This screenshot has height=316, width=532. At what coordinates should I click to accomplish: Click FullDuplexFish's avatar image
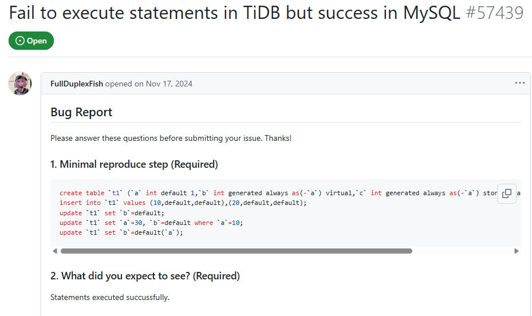point(19,84)
